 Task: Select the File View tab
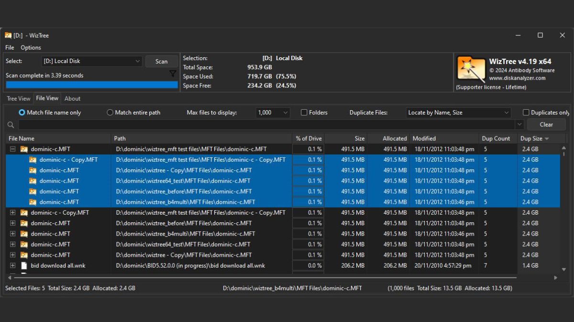click(47, 98)
